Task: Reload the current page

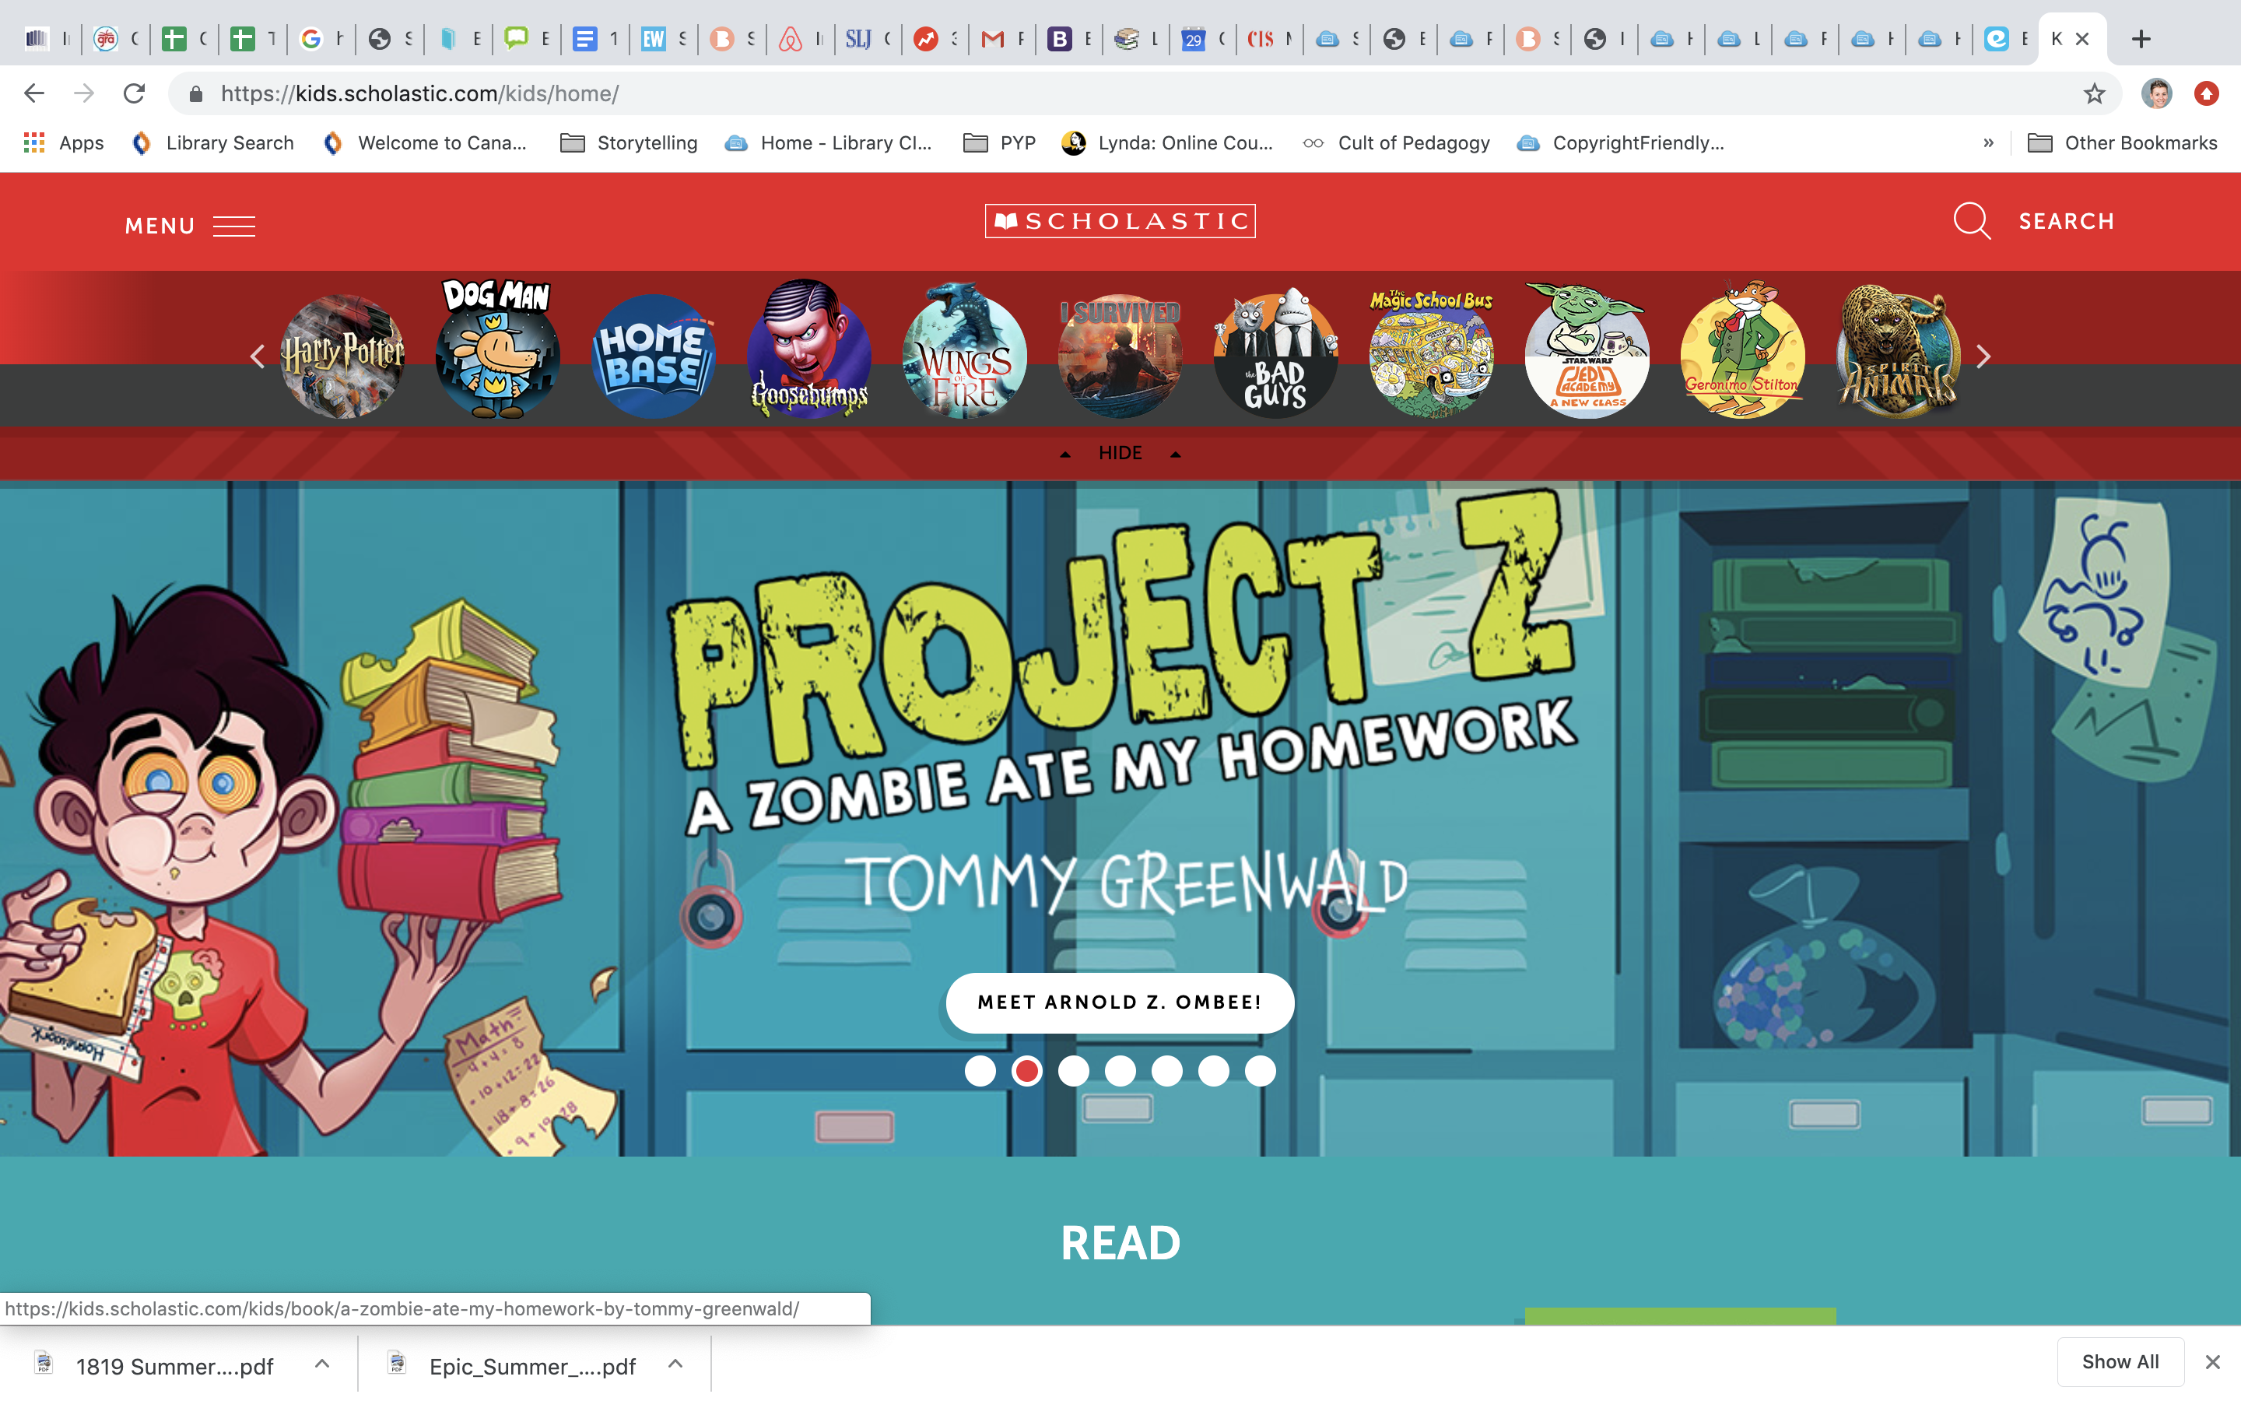Action: (x=135, y=93)
